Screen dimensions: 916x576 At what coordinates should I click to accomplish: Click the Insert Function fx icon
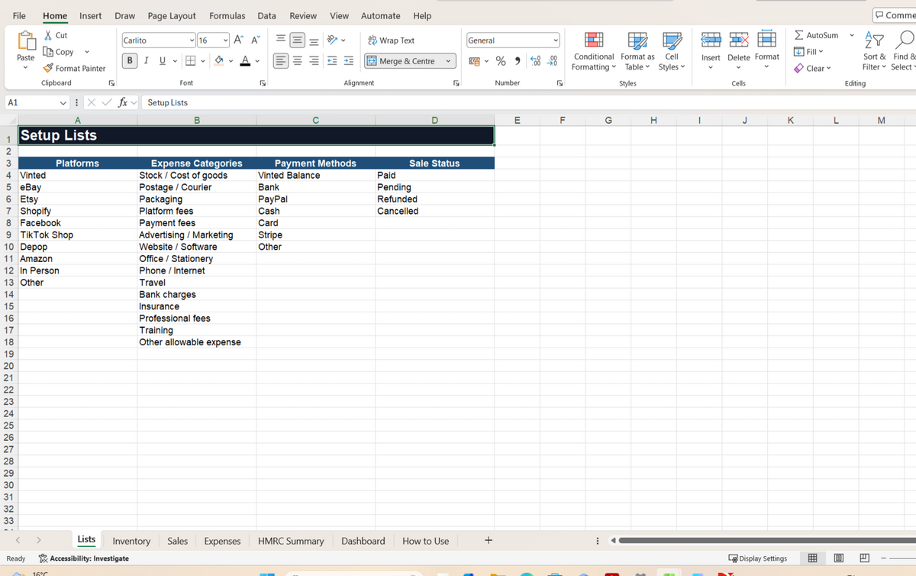122,102
